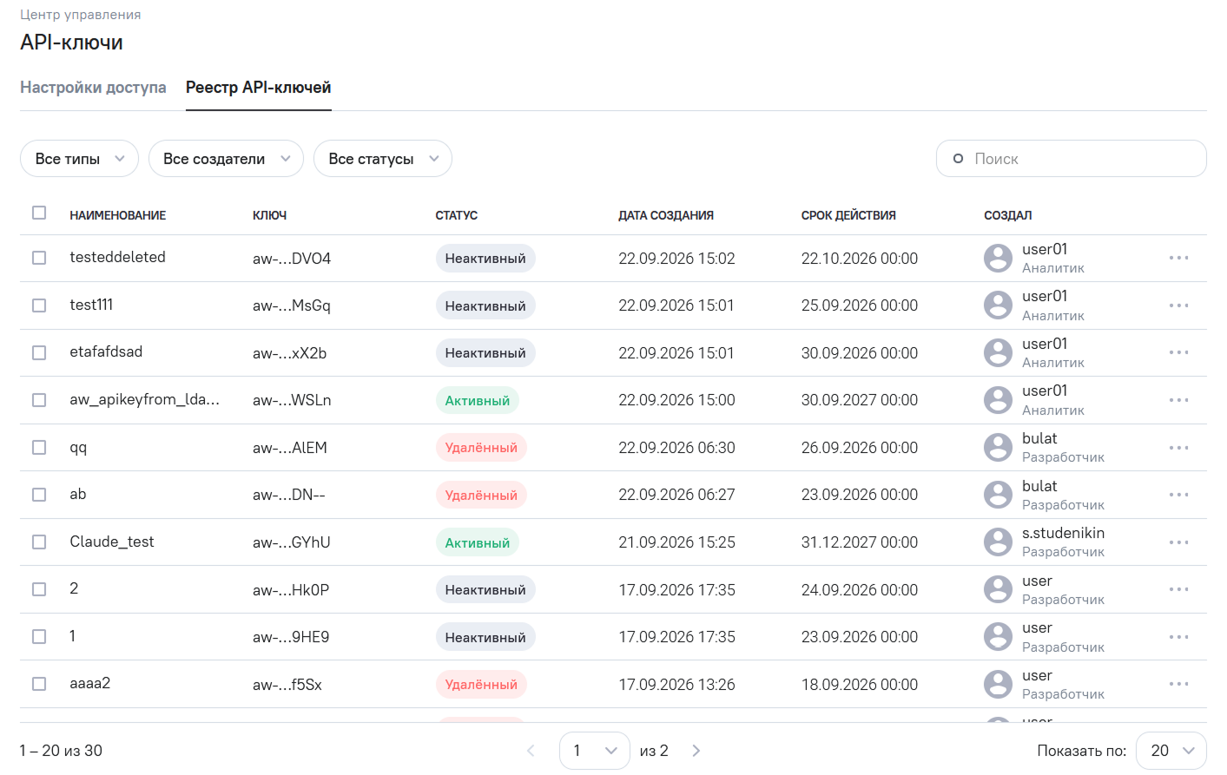Open more options for key ending 9HE9
The width and height of the screenshot is (1227, 775).
1178,637
